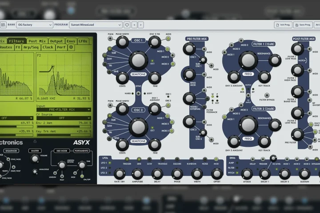
Task: Click the Master Volume knob
Action: [35, 159]
